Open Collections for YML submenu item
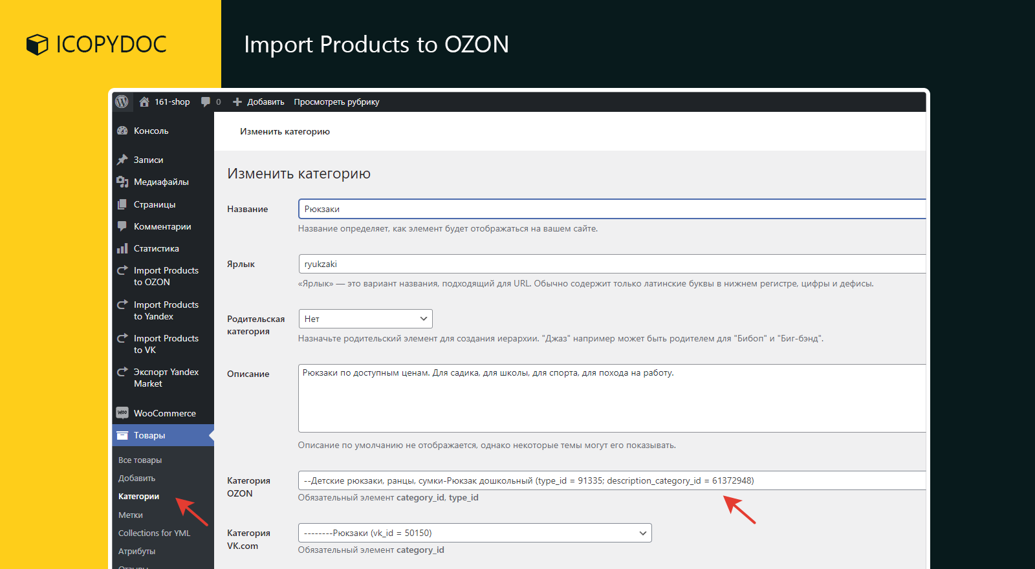The height and width of the screenshot is (569, 1035). pyautogui.click(x=154, y=533)
